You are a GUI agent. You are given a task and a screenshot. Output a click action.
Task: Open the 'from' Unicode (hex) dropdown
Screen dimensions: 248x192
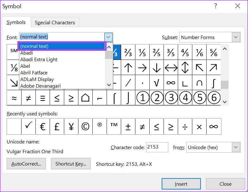[x=236, y=147]
